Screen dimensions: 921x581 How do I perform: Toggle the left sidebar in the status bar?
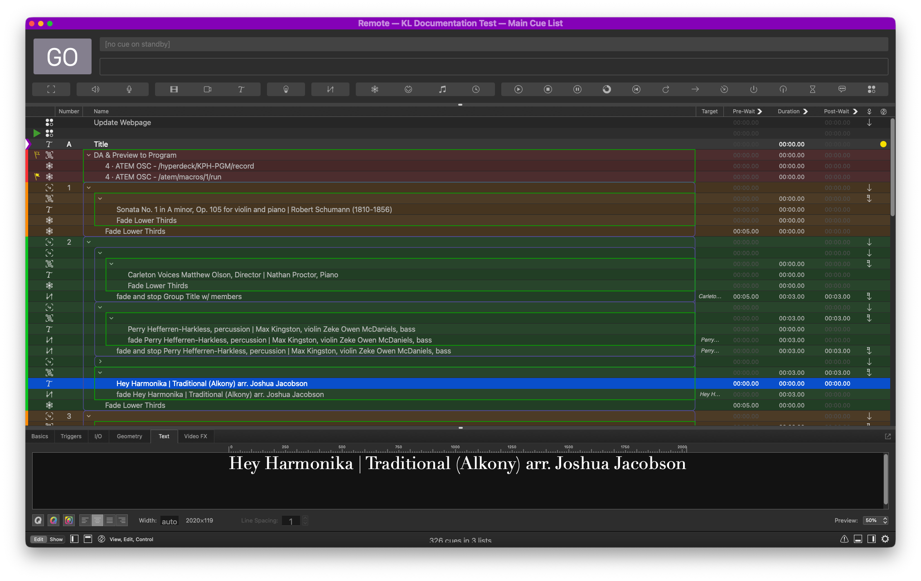point(74,539)
